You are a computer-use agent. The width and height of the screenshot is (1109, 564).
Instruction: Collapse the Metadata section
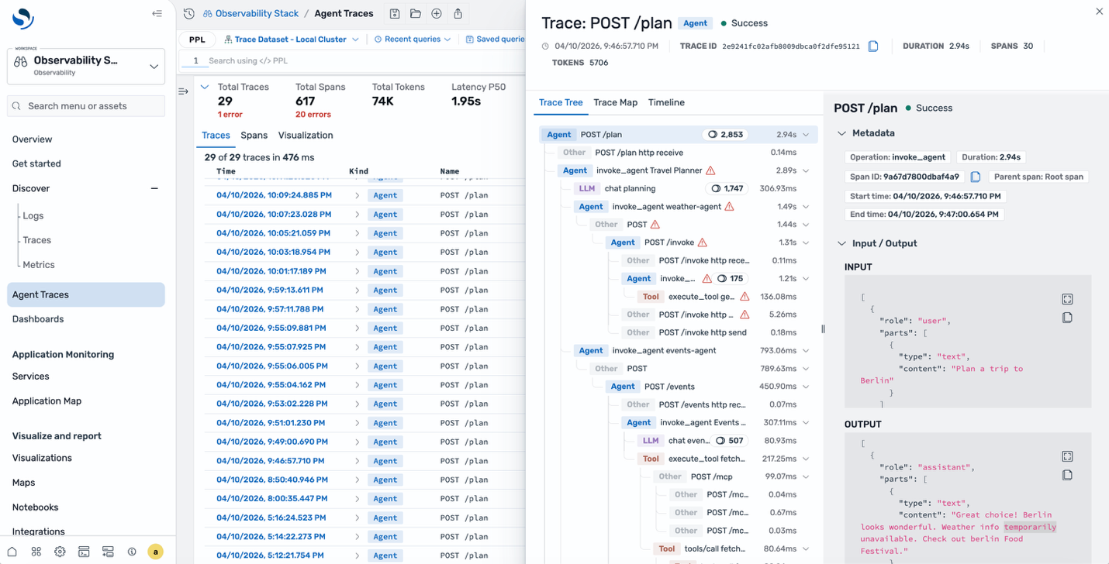pyautogui.click(x=842, y=133)
